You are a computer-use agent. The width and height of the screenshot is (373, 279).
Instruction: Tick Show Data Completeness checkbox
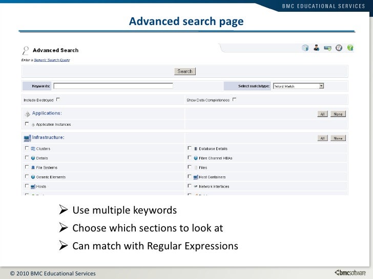click(235, 100)
